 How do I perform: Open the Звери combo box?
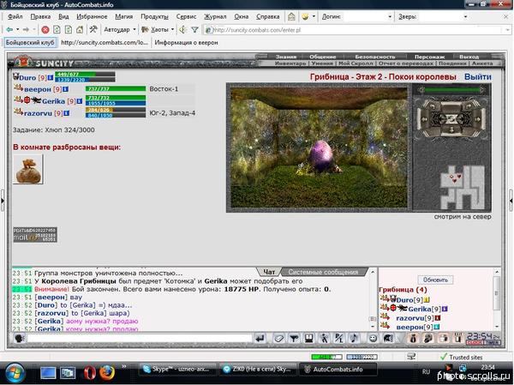[444, 16]
